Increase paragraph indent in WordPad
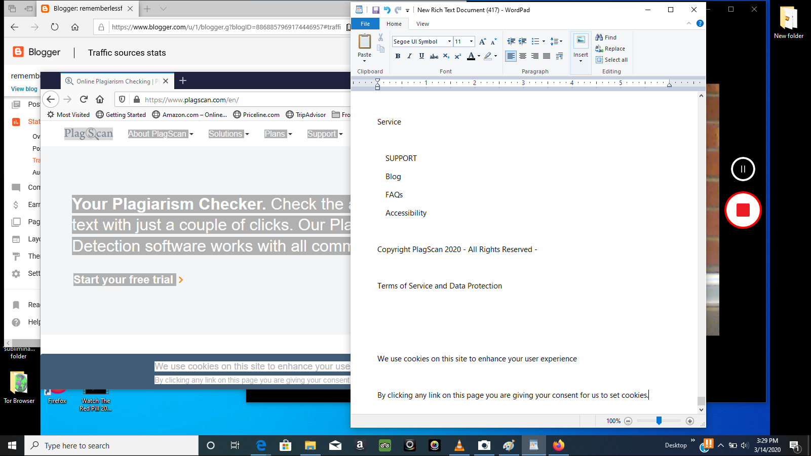The width and height of the screenshot is (811, 456). tap(523, 42)
